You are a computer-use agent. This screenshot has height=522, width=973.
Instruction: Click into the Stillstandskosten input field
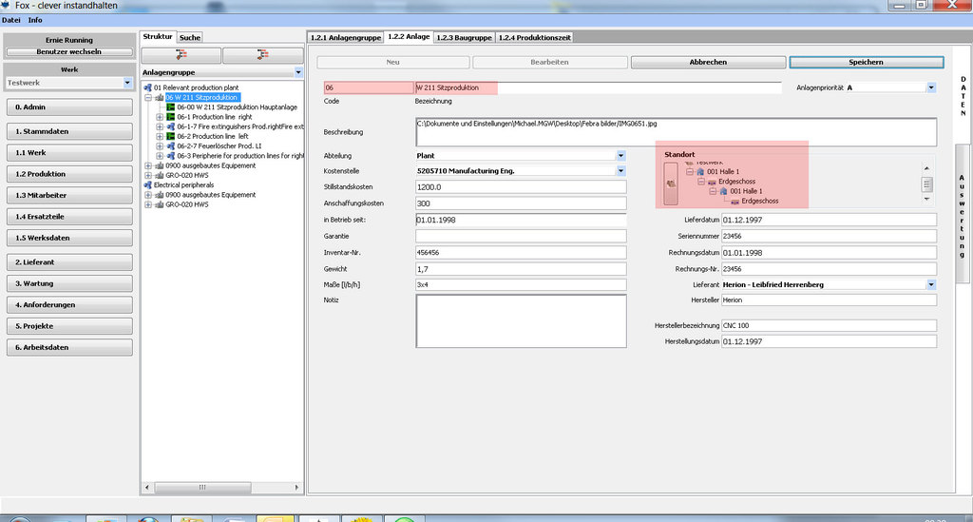point(521,187)
